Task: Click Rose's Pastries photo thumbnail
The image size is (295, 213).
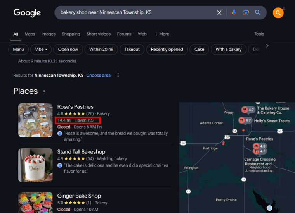Action: [35, 120]
